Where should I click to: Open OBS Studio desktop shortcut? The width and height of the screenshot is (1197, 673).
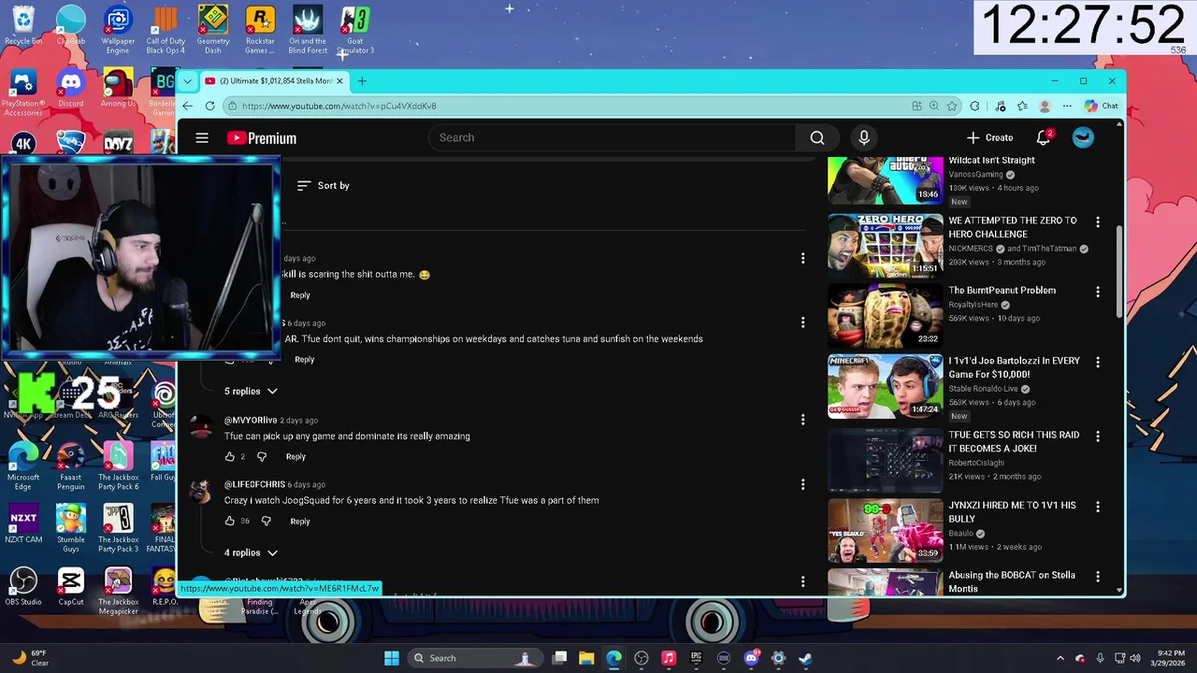[x=22, y=587]
